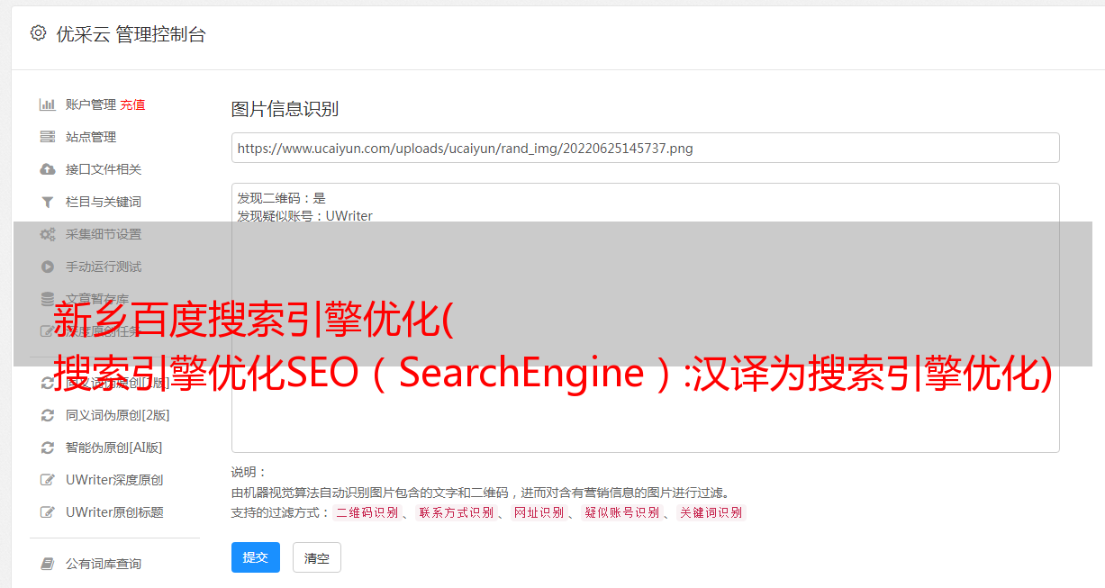Focus the image URL input field
This screenshot has height=588, width=1105.
(x=646, y=148)
